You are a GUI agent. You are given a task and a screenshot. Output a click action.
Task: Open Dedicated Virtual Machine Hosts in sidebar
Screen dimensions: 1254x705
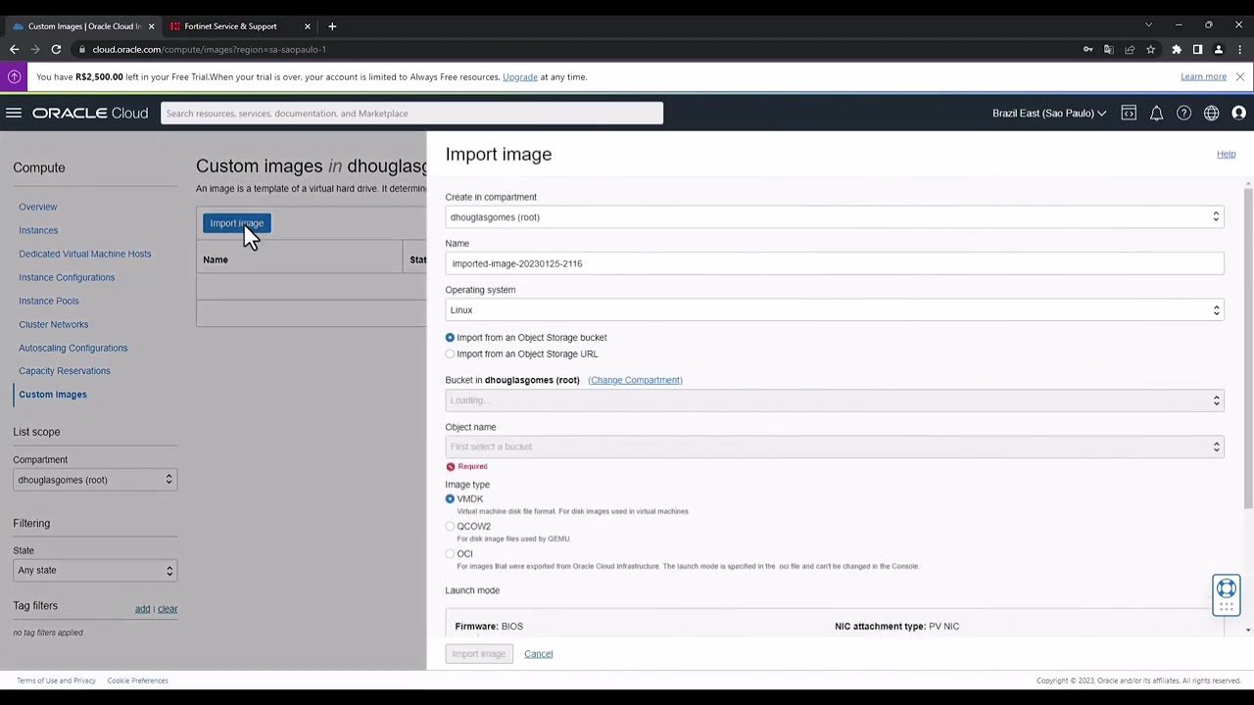pos(85,254)
